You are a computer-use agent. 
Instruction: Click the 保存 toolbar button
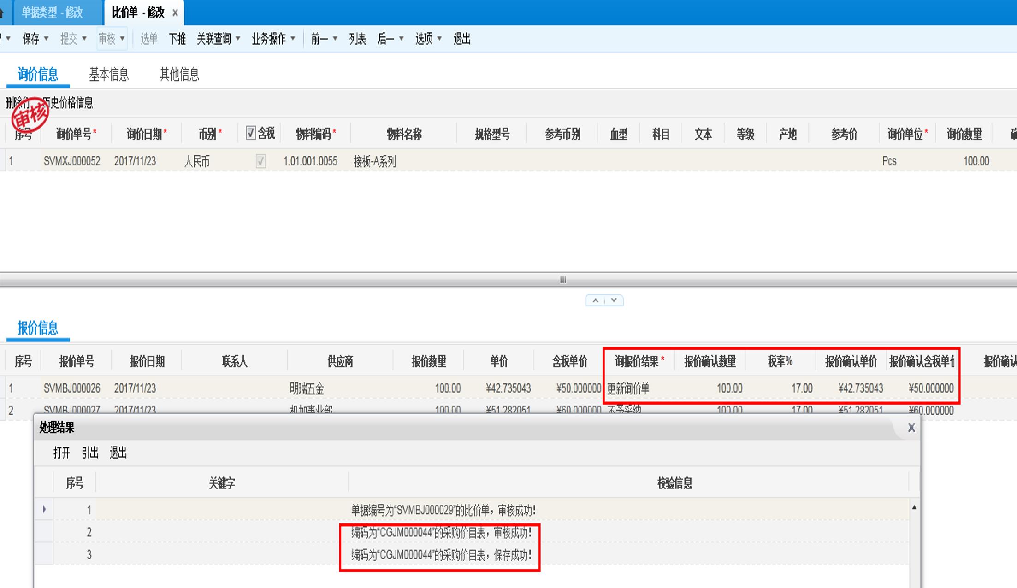pos(31,39)
